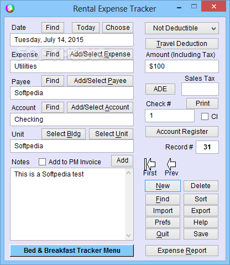
Task: Sort the records
Action: tap(201, 199)
